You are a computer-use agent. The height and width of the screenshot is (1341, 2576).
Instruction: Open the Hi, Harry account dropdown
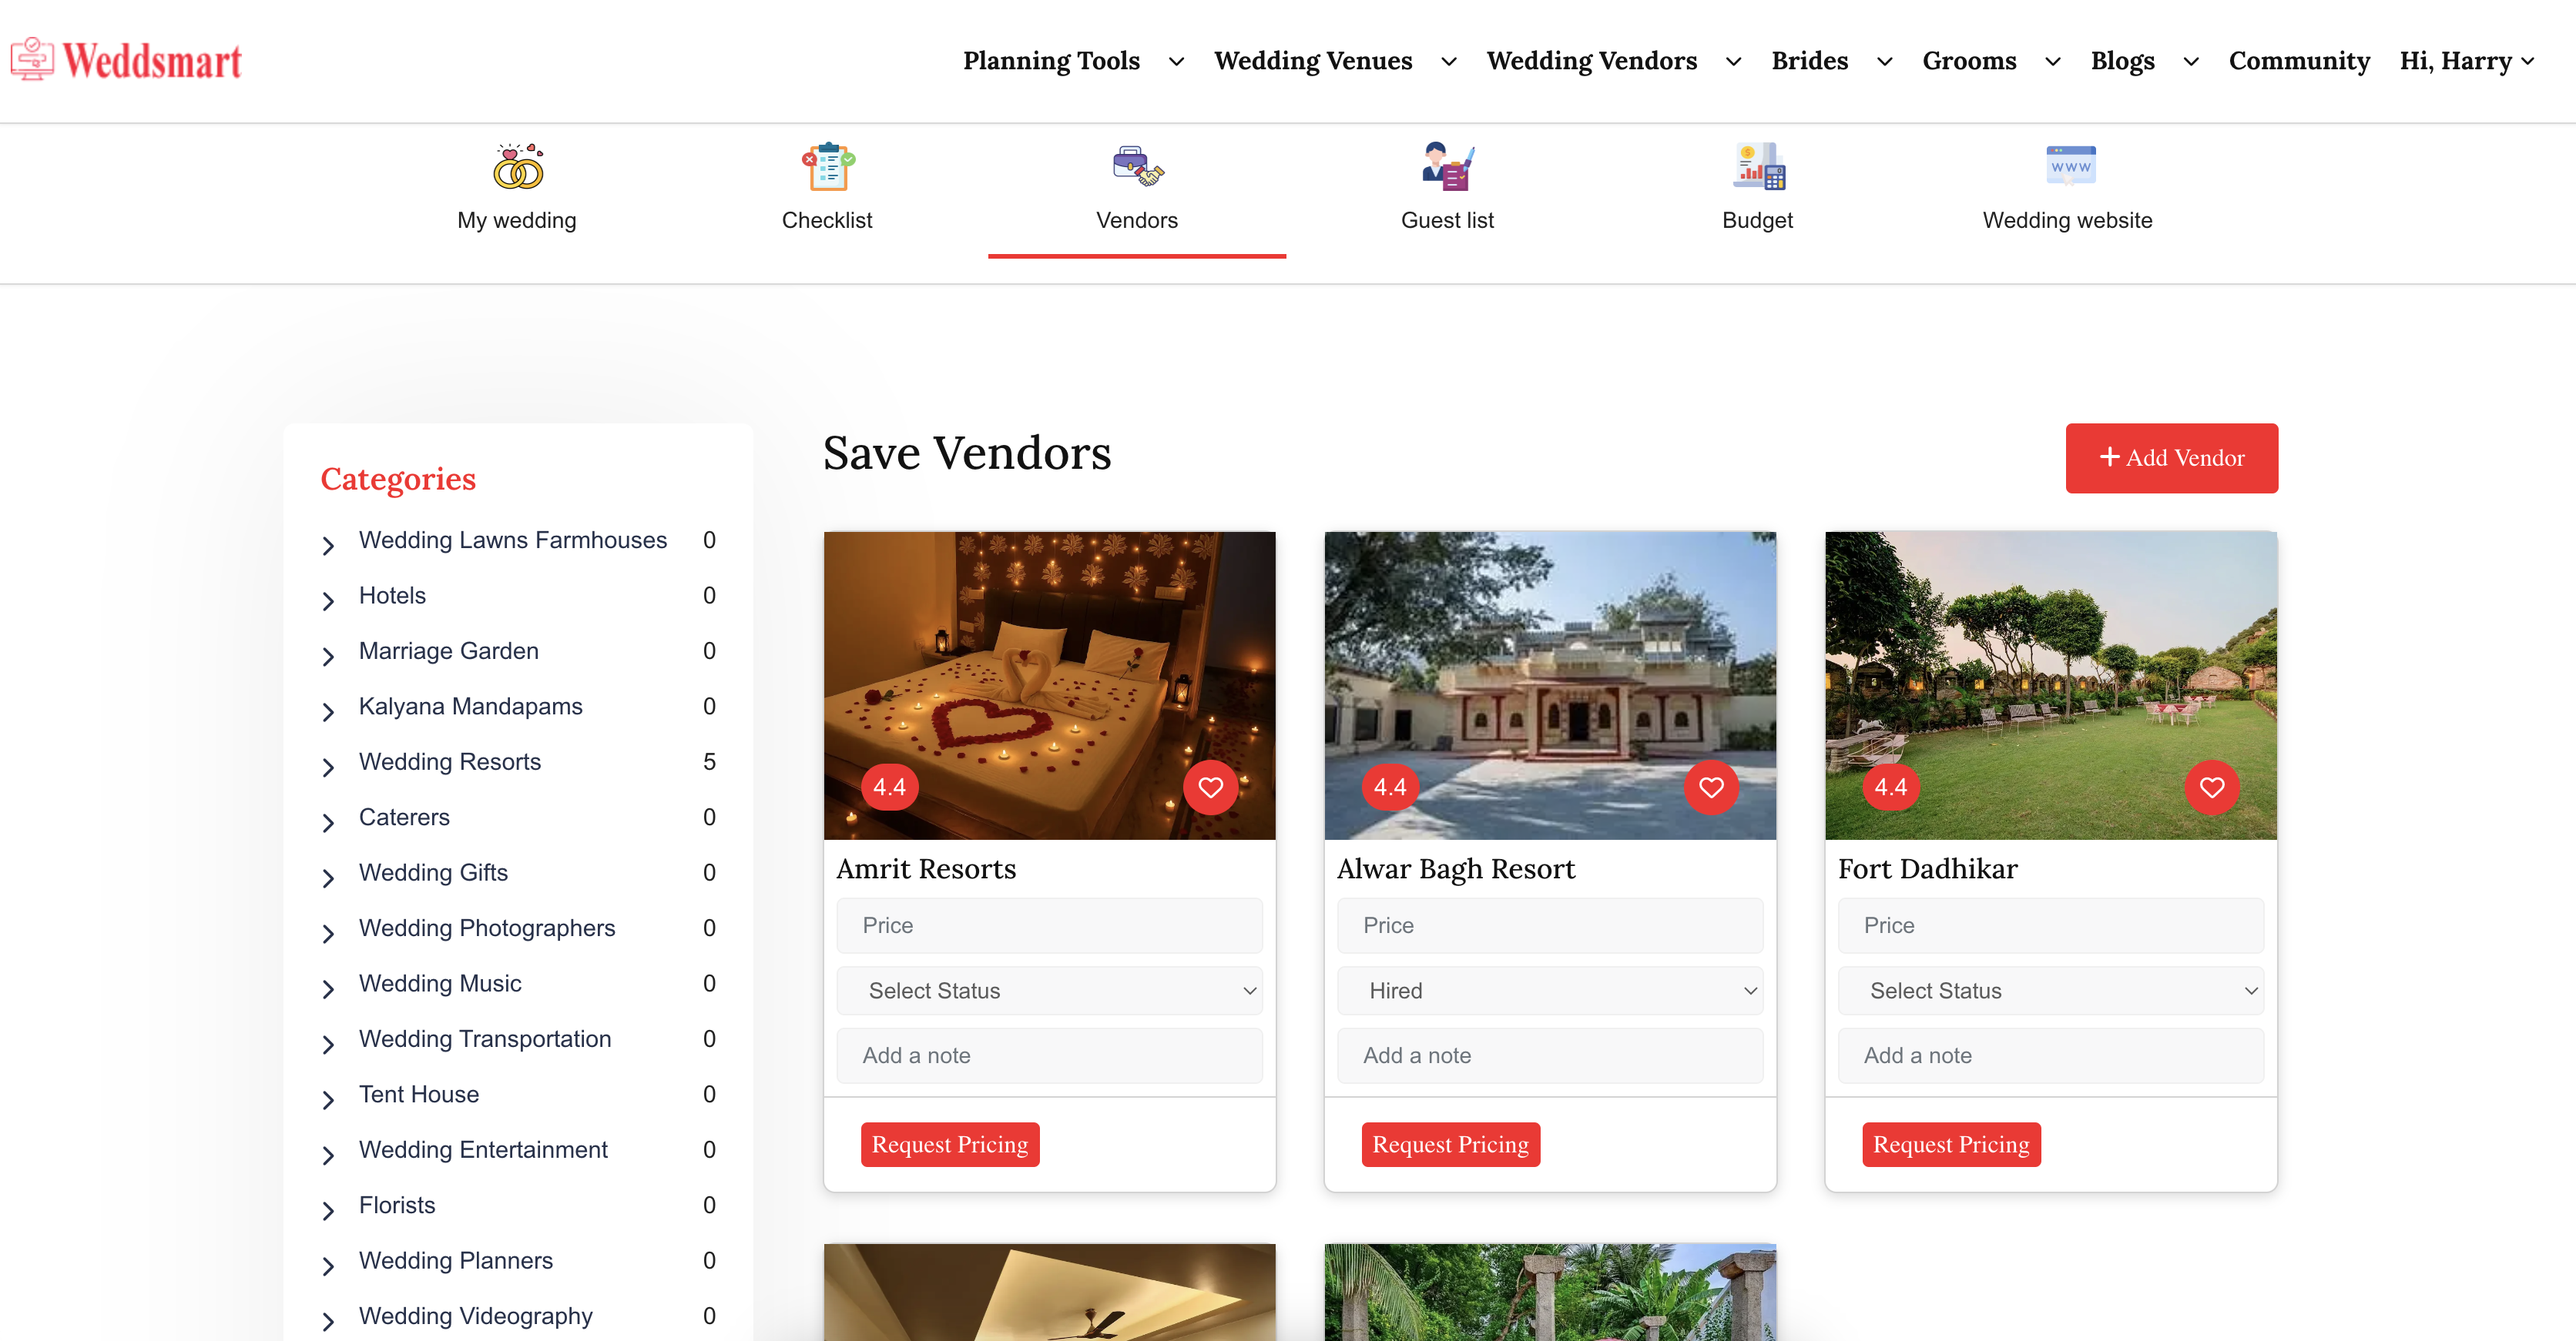2466,61
